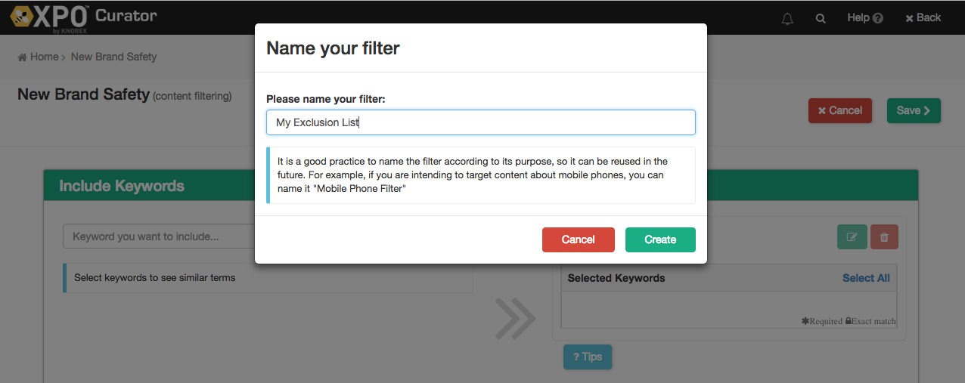965x383 pixels.
Task: Click the green Save button
Action: point(914,110)
